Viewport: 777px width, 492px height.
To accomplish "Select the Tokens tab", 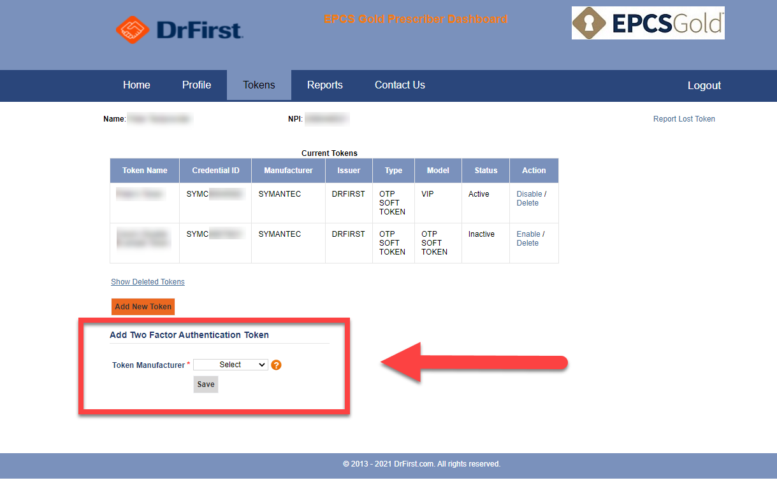I will tap(259, 85).
